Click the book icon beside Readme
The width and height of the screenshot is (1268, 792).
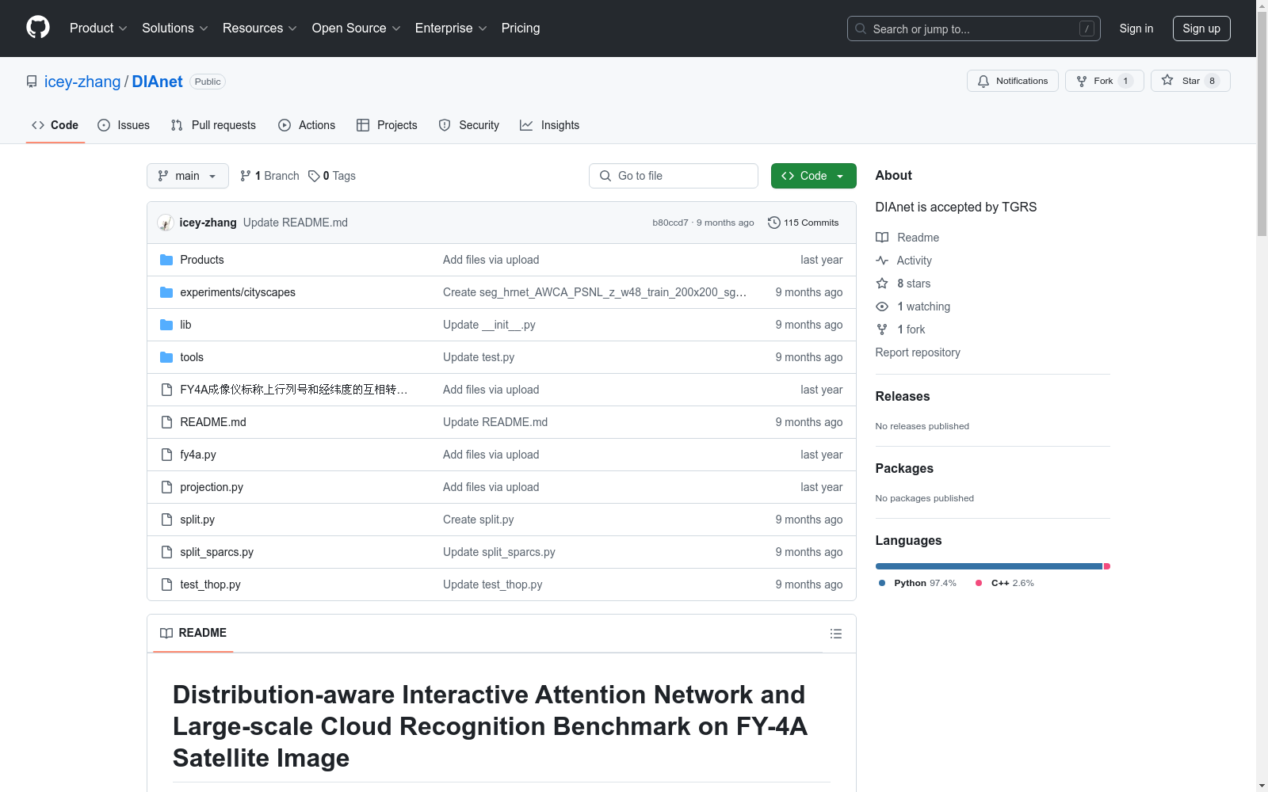[x=882, y=238]
